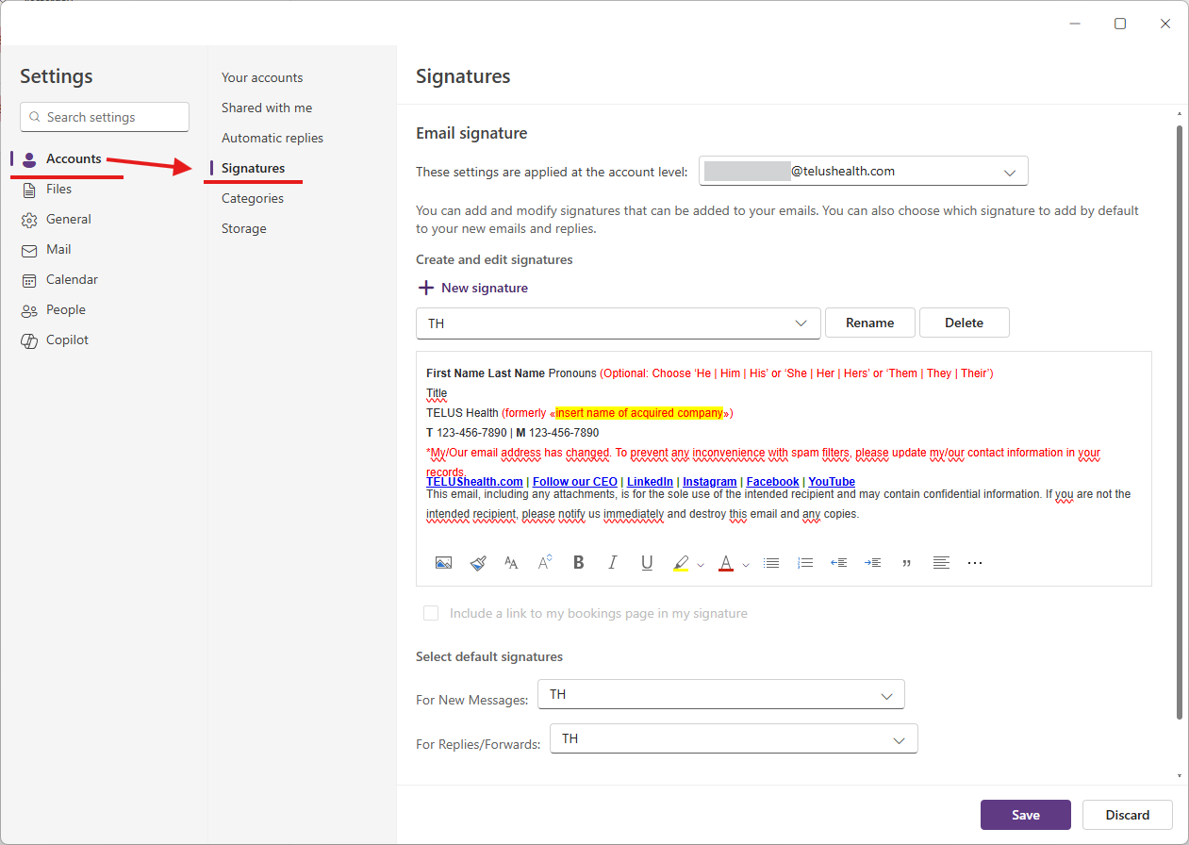Click the T 123-456-7890 phone text

pos(466,433)
